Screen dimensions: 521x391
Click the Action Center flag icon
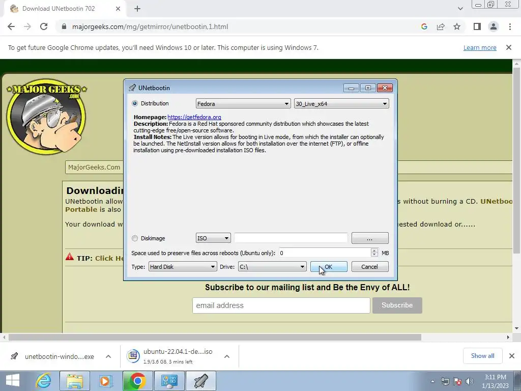click(457, 381)
